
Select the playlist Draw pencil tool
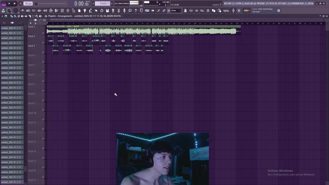12,16
